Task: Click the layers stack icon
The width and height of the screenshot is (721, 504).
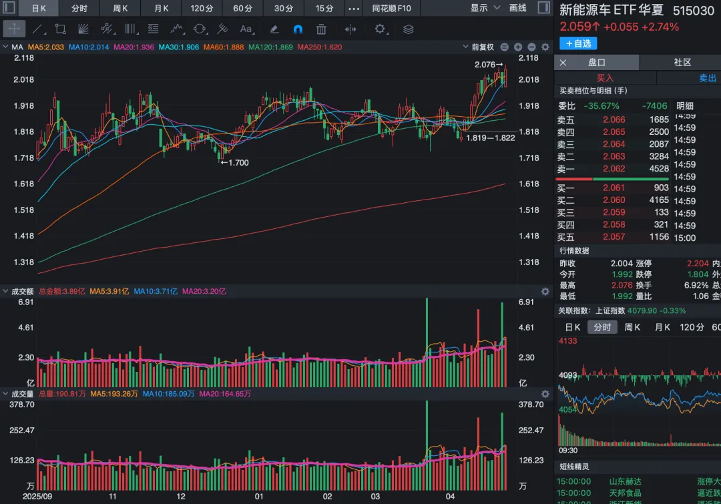Action: [409, 29]
